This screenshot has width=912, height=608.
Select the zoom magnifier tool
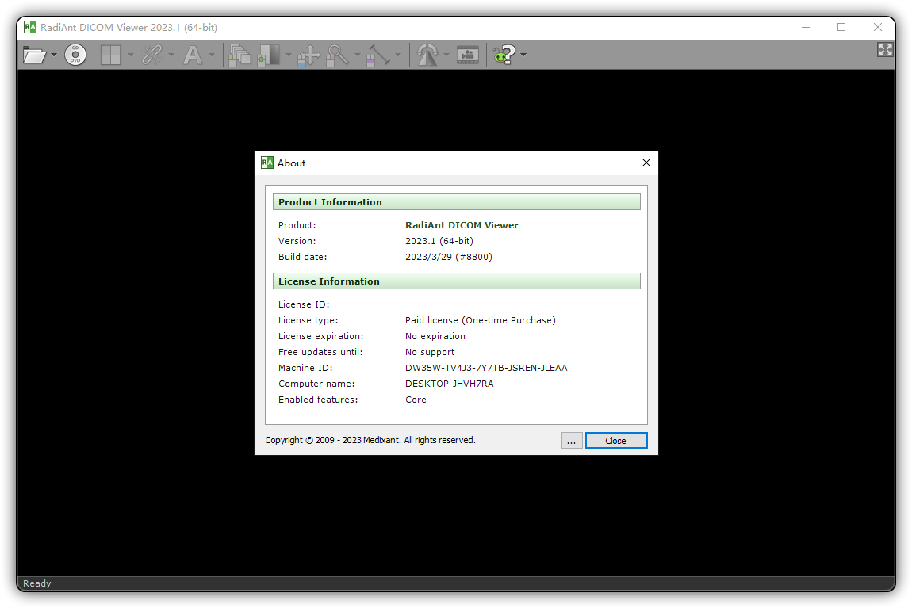pyautogui.click(x=338, y=55)
